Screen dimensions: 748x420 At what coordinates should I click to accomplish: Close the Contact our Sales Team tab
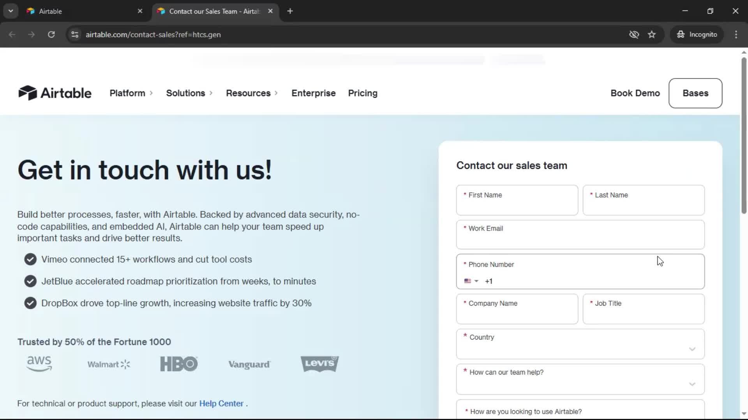[x=270, y=11]
